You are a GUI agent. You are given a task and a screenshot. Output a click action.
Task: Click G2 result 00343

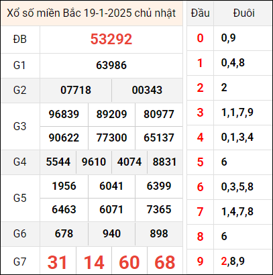pos(147,90)
